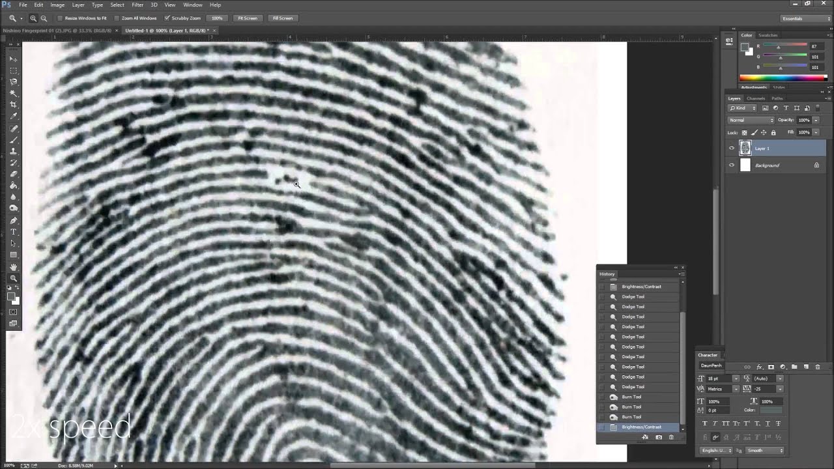834x469 pixels.
Task: Open the layer Kind filter dropdown
Action: point(743,108)
